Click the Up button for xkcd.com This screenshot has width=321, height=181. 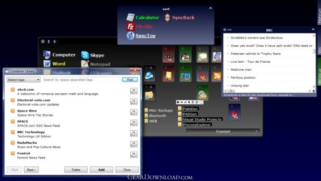point(134,90)
